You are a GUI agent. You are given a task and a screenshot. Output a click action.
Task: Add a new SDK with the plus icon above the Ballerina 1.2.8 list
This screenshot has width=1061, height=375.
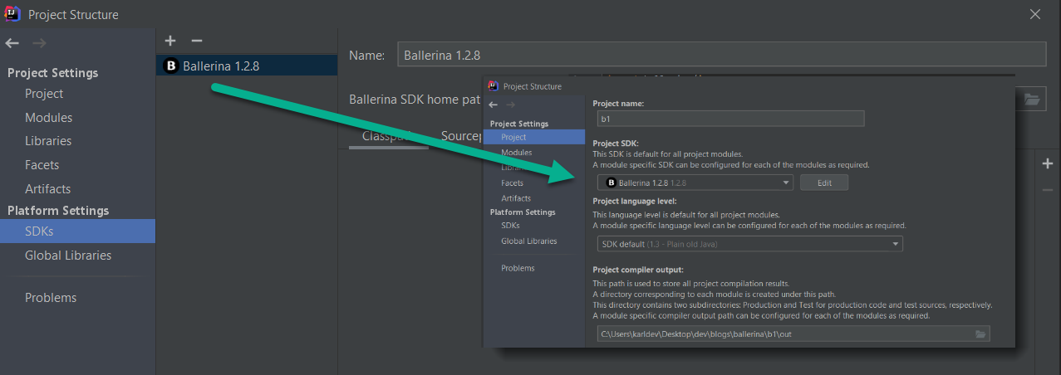pos(170,41)
